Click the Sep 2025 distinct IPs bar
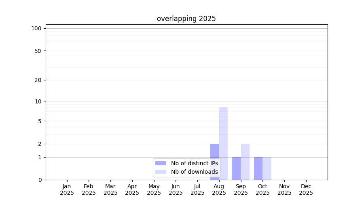This screenshot has width=364, height=202. click(237, 168)
